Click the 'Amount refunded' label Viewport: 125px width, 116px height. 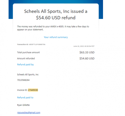[26, 58]
